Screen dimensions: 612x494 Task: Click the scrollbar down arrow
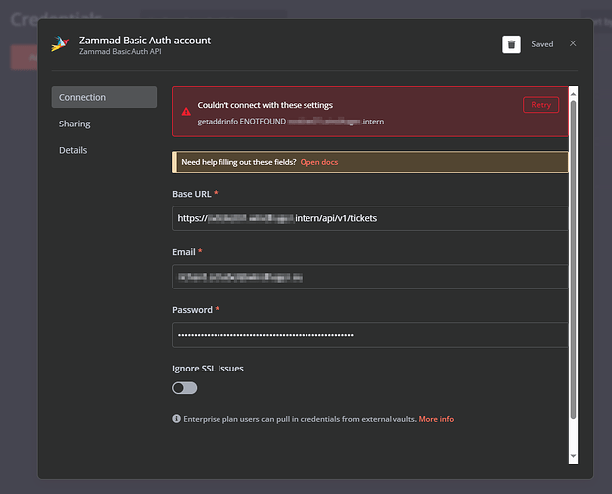(x=573, y=455)
